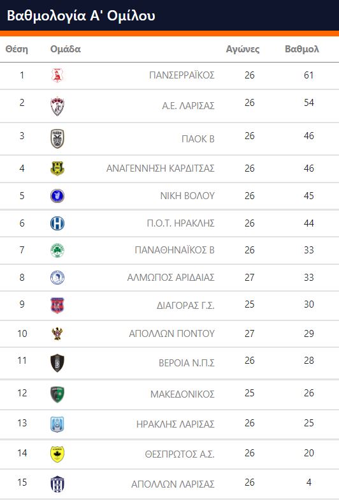Click the Ομάδα column header
Image resolution: width=339 pixels, height=501 pixels.
click(x=66, y=49)
